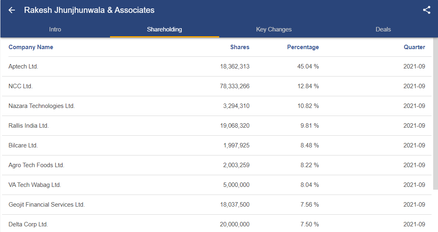
Task: Click the 7.56 % percentage cell
Action: (x=309, y=205)
